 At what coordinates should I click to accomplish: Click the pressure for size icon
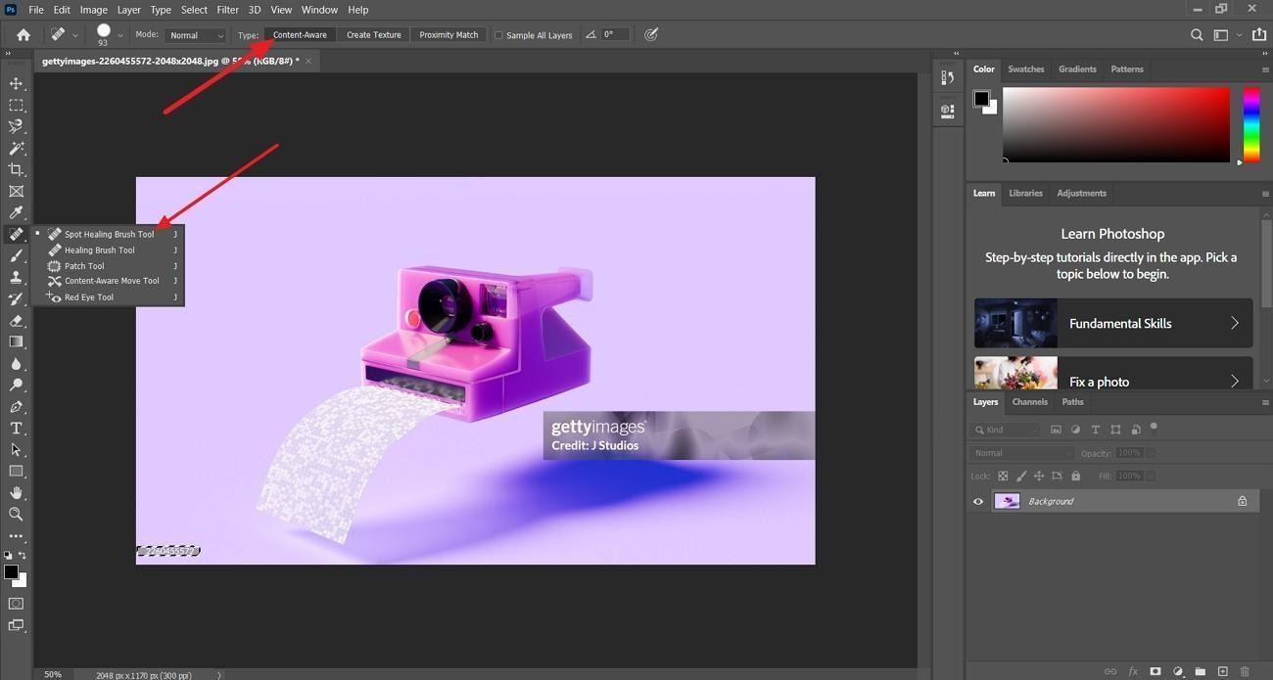(651, 35)
